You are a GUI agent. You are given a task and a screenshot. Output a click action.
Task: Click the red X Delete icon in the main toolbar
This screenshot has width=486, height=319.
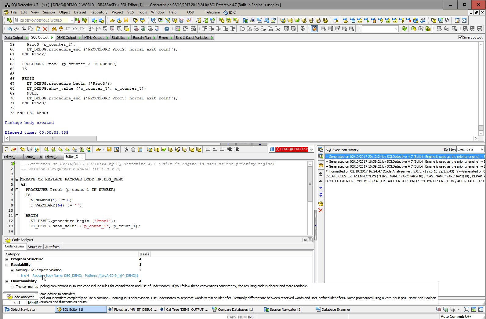click(x=45, y=29)
